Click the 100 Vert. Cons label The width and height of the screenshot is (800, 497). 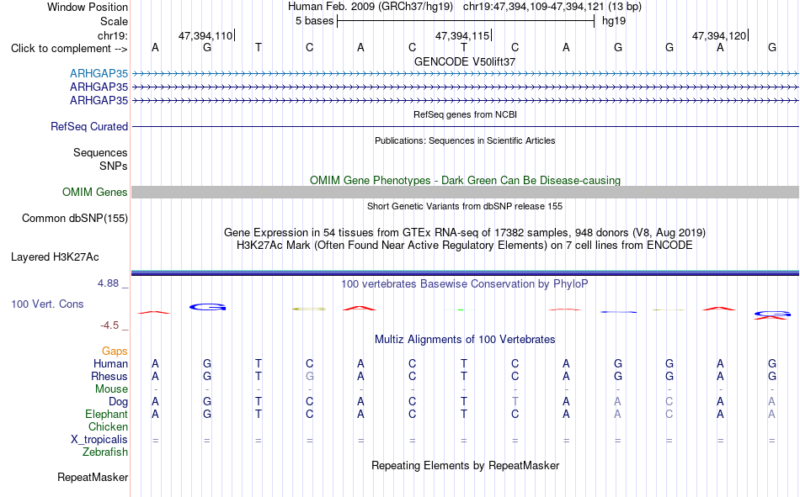coord(47,304)
